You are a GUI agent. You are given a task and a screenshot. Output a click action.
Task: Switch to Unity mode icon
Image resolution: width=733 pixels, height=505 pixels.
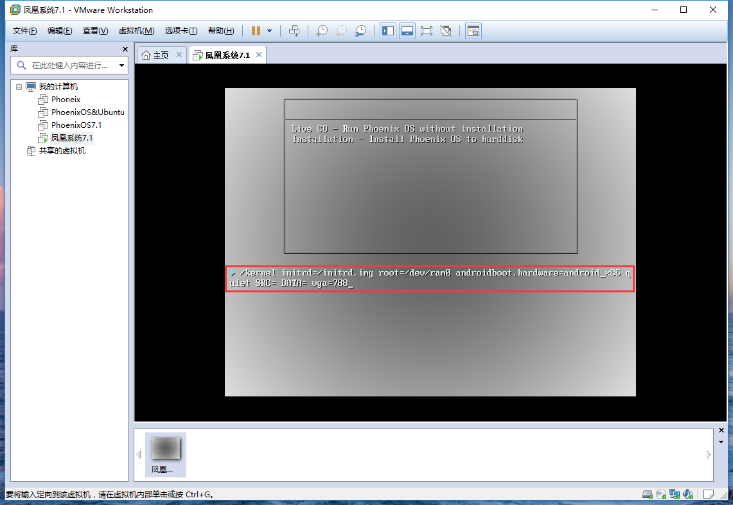pyautogui.click(x=446, y=31)
